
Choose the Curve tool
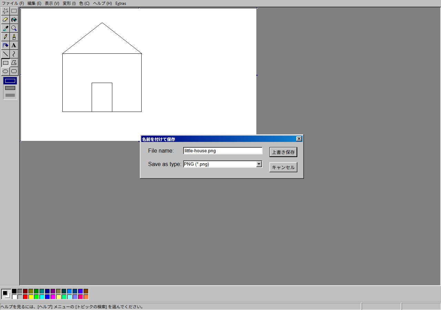tap(14, 54)
